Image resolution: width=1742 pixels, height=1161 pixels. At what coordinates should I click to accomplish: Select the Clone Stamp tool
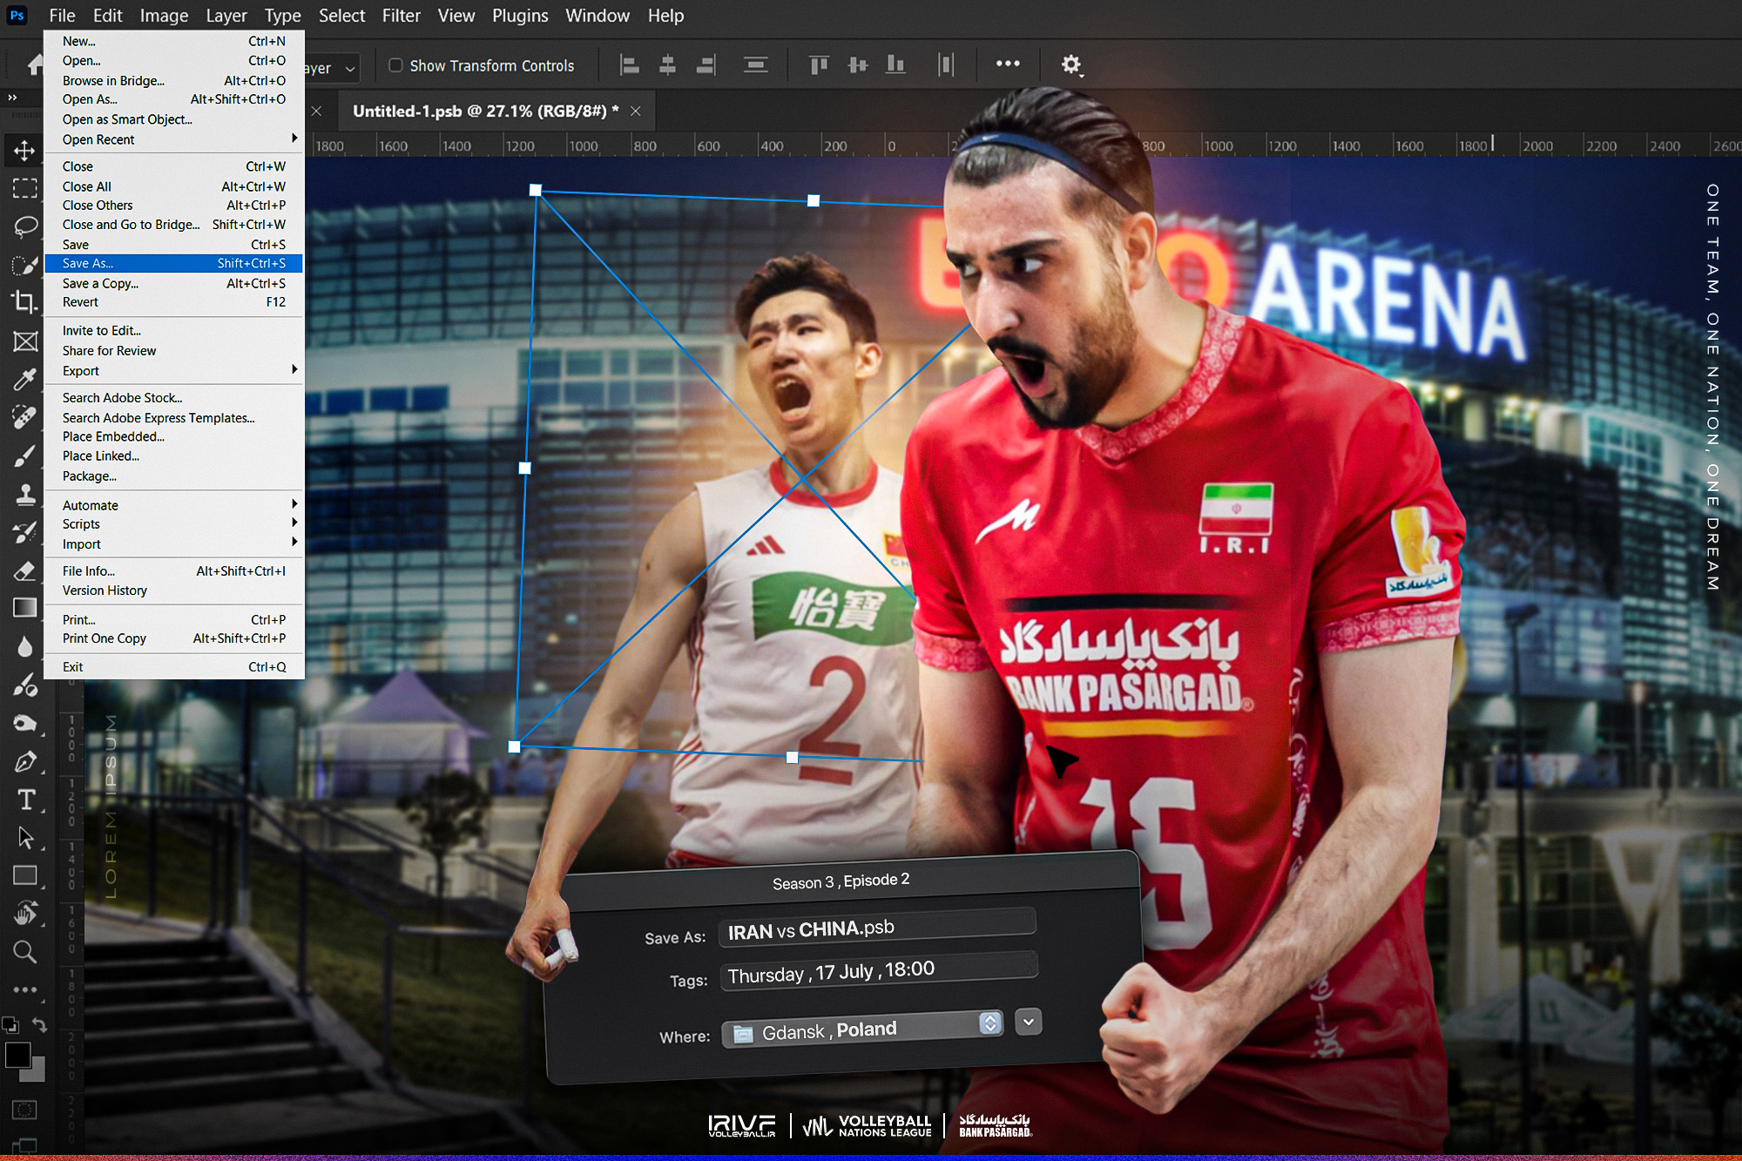(x=24, y=494)
